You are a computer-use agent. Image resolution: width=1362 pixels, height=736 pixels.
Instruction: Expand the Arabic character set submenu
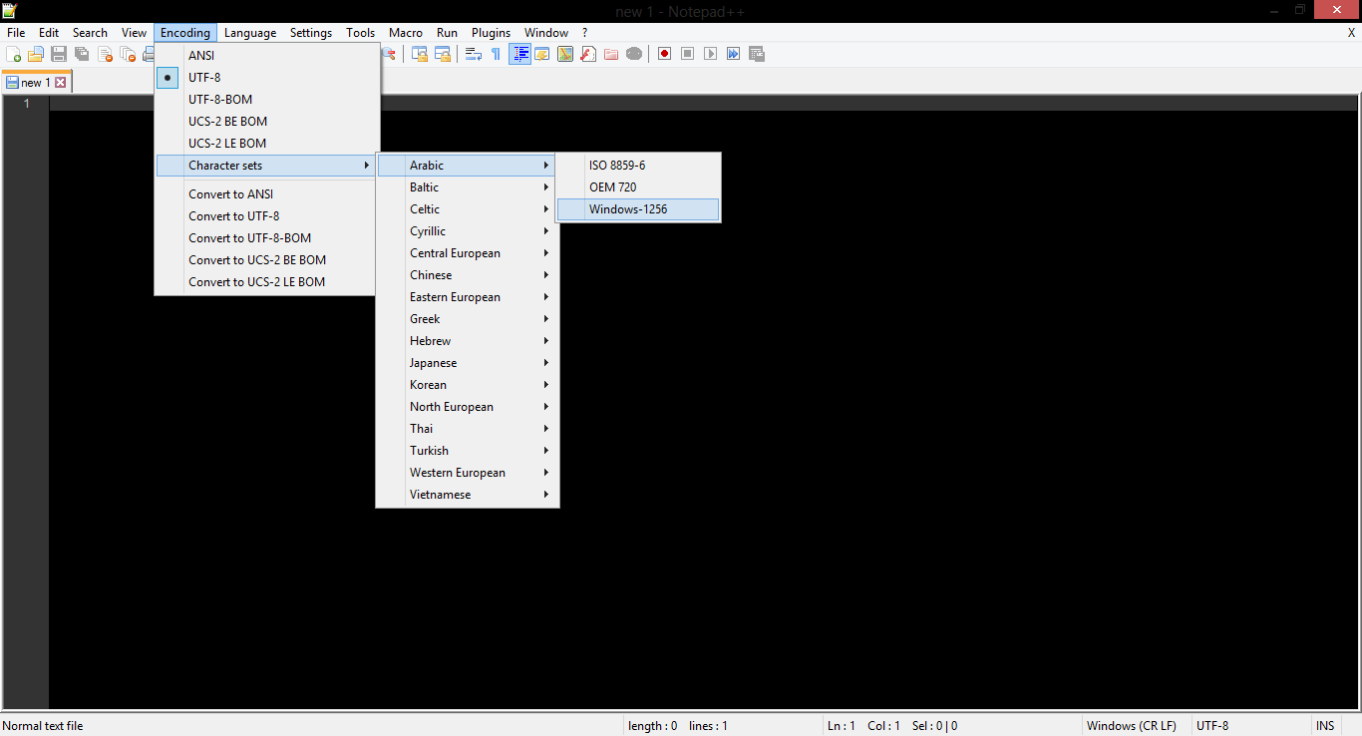coord(467,166)
